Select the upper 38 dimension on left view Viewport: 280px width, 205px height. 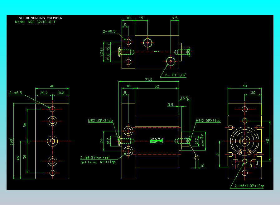pos(25,125)
